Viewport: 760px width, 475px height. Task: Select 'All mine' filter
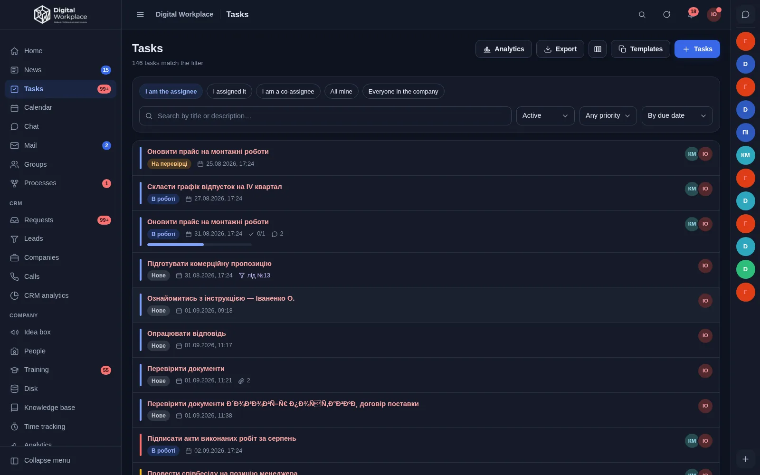341,91
